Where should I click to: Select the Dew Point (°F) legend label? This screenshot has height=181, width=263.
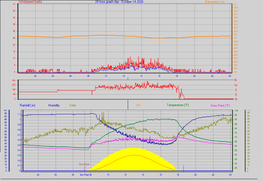[220, 106]
